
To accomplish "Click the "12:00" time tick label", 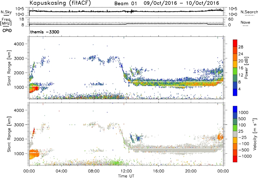I will (x=126, y=171).
